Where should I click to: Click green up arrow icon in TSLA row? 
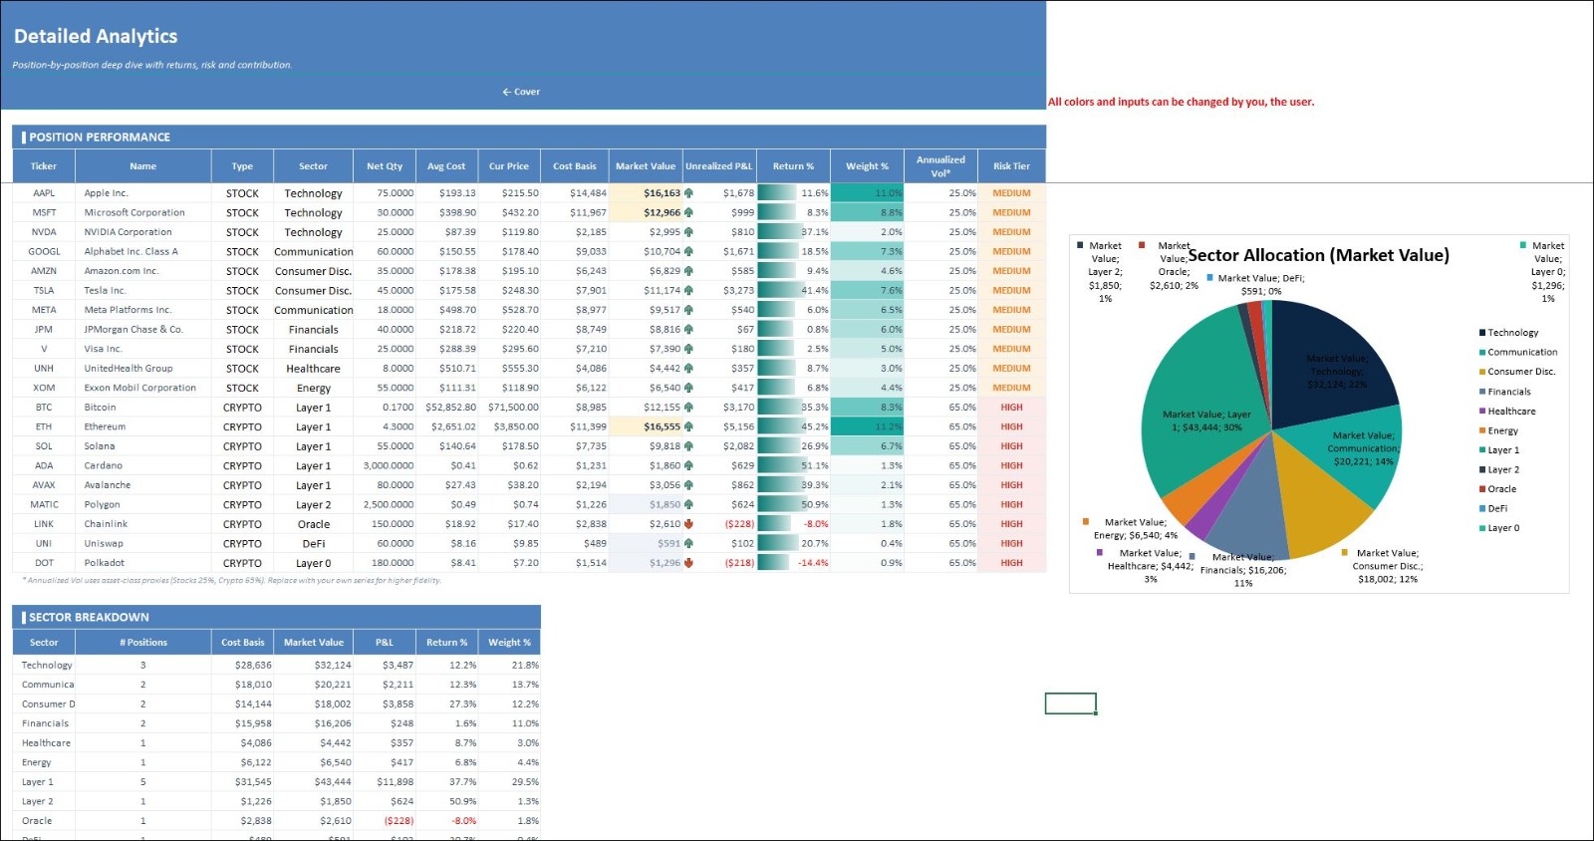click(688, 290)
